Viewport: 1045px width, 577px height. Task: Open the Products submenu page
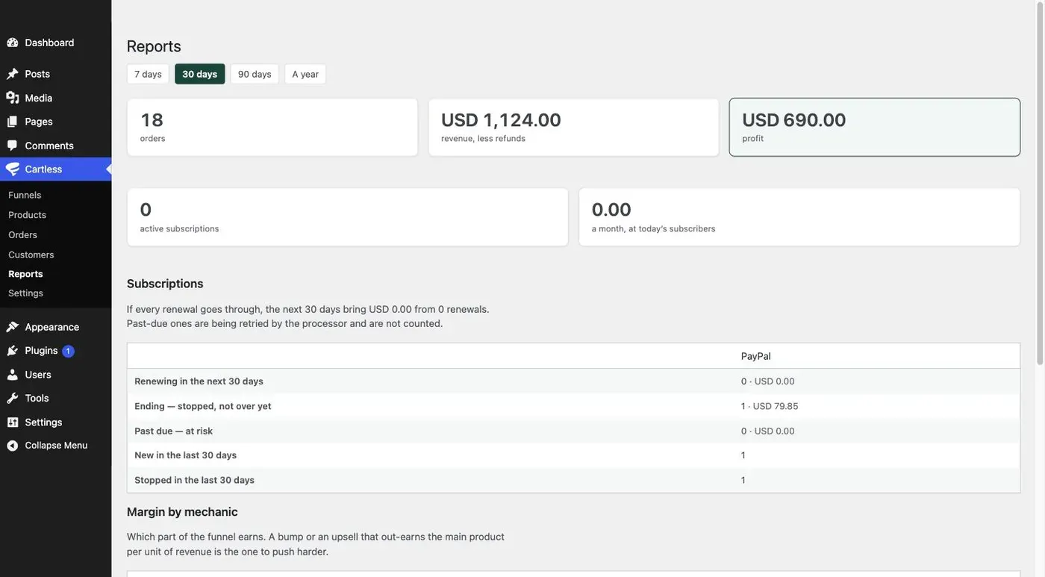pos(27,215)
